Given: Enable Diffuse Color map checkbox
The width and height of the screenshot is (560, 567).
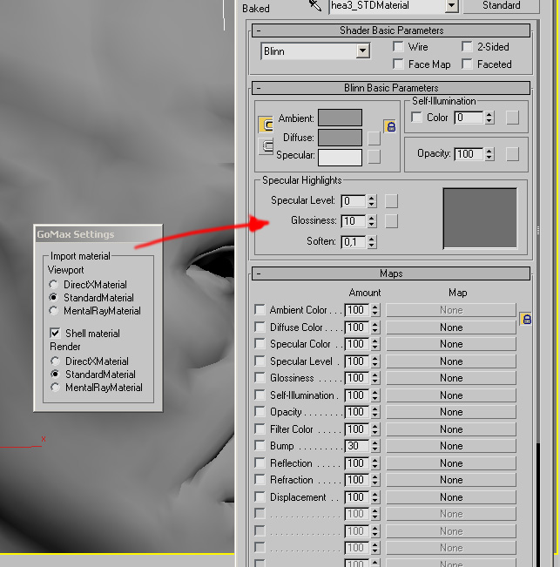Looking at the screenshot, I should tap(260, 327).
